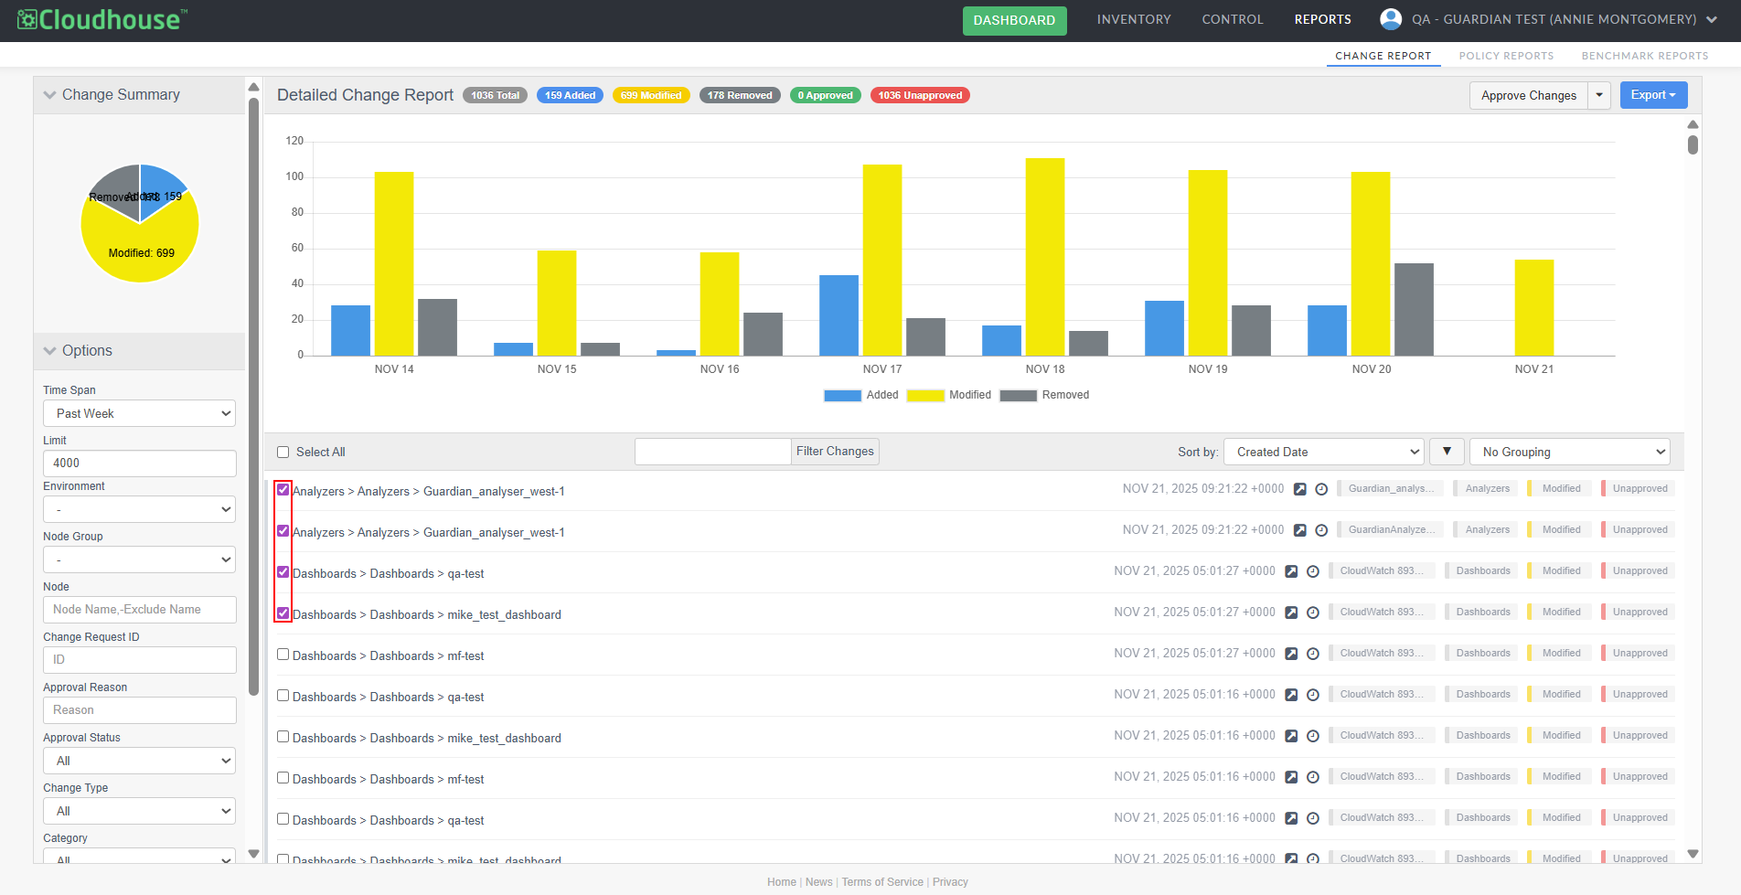1741x895 pixels.
Task: Click the Cloudhouse logo
Action: coord(102,20)
